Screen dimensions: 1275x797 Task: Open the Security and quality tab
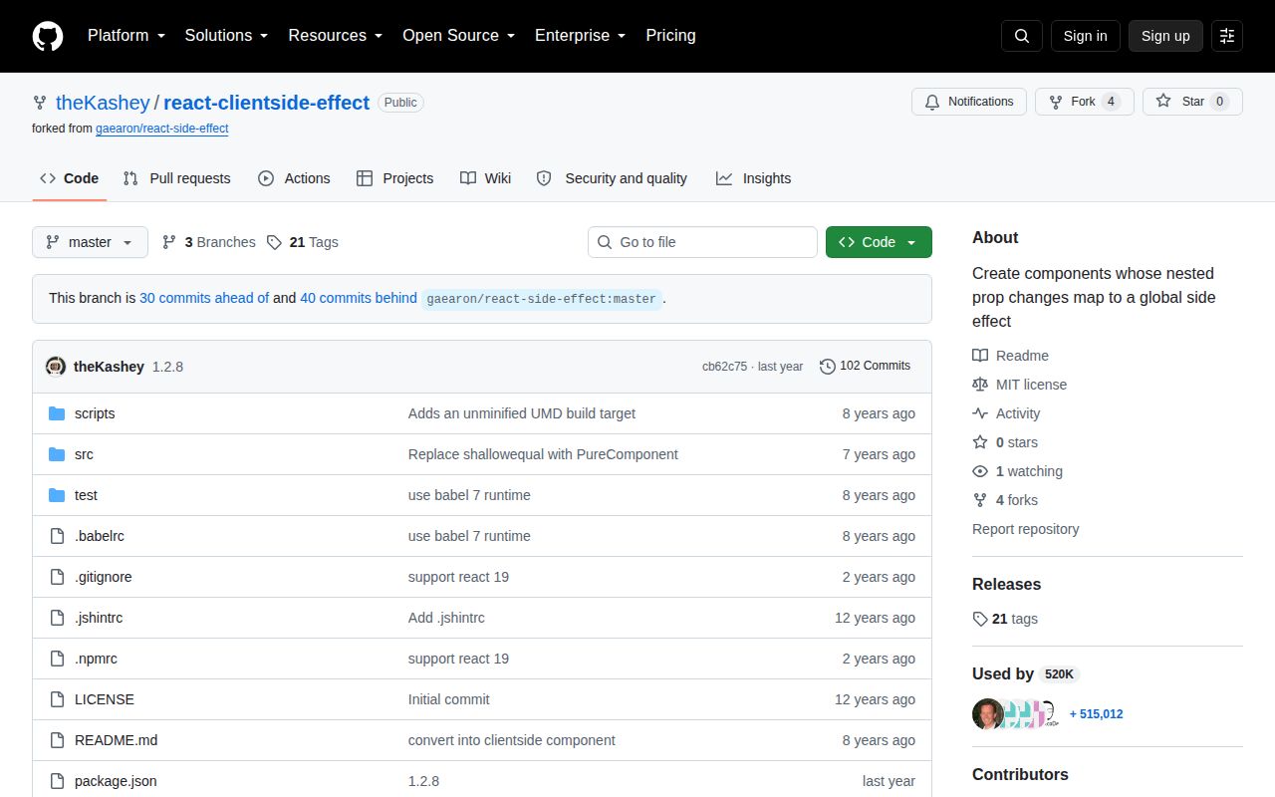point(612,178)
